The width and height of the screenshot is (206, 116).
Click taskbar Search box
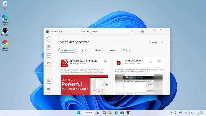[x=88, y=113]
